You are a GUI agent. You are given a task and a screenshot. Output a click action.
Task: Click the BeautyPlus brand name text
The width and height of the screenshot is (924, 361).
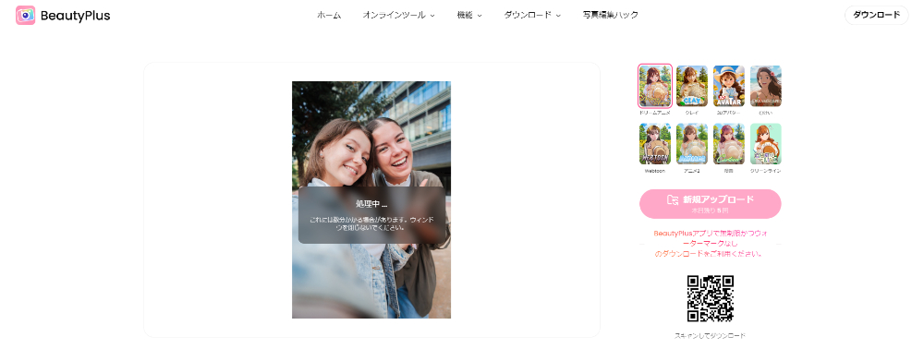(76, 16)
